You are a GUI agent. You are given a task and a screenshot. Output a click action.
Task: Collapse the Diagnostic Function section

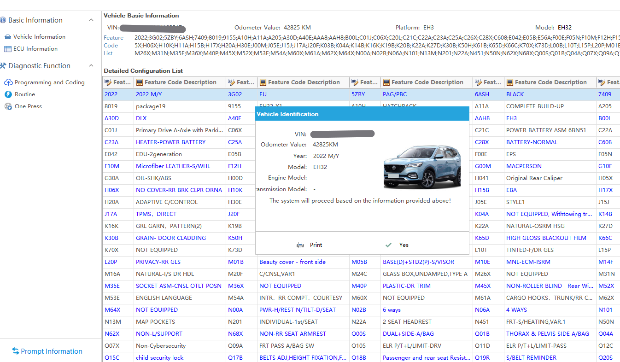tap(91, 66)
